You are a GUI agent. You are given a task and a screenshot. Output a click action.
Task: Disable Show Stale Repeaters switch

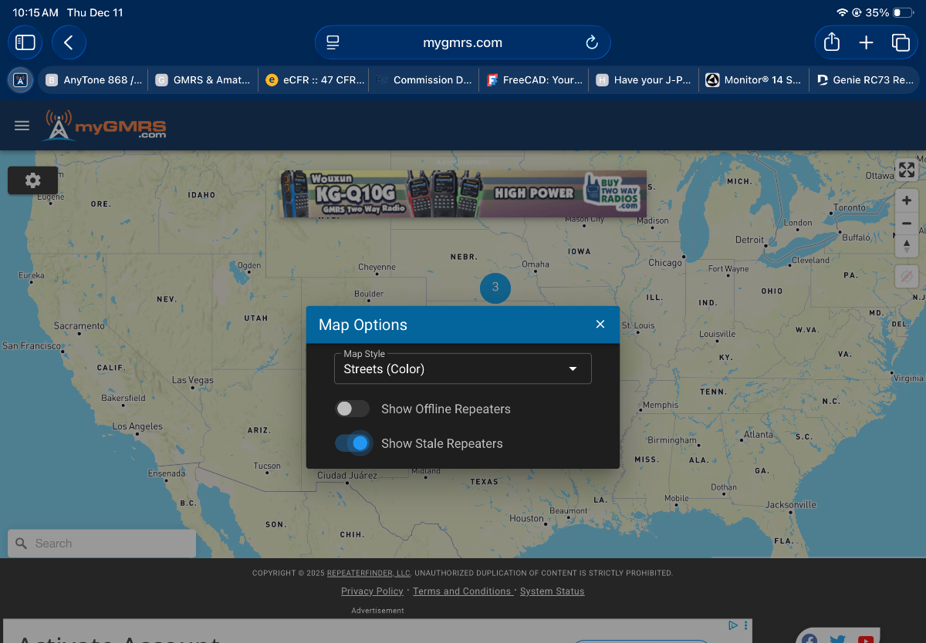(353, 443)
